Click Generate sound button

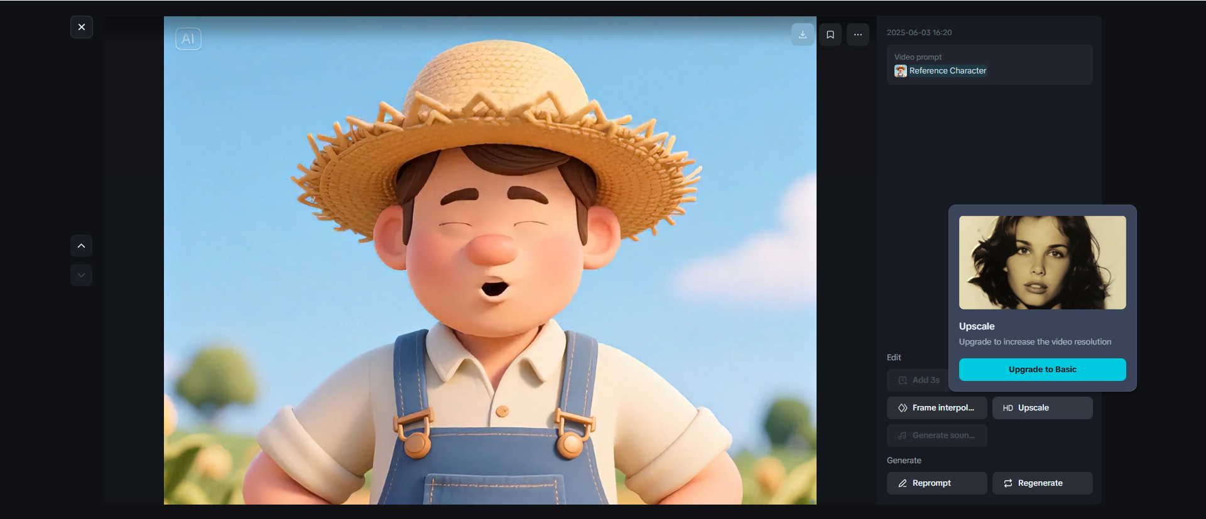[x=937, y=436]
